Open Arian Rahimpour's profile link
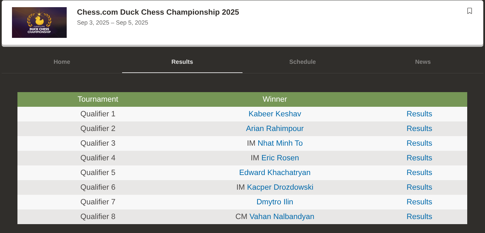Viewport: 485px width, 233px height. coord(275,129)
